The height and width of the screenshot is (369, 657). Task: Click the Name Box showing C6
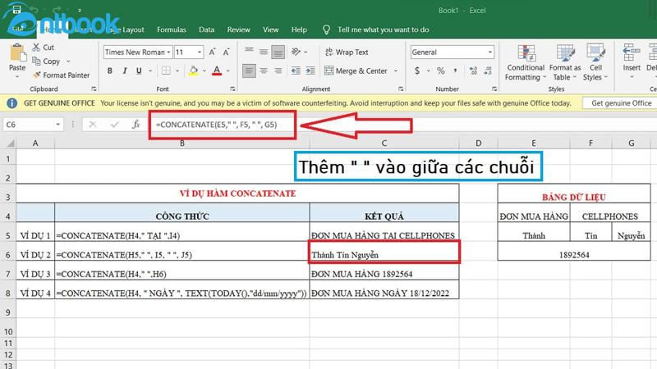(x=34, y=125)
